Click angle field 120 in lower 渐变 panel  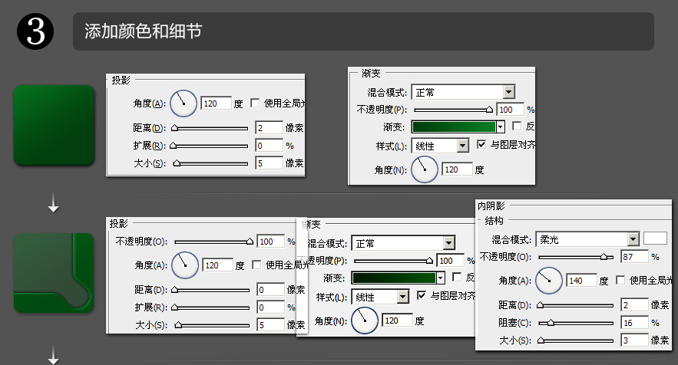398,320
